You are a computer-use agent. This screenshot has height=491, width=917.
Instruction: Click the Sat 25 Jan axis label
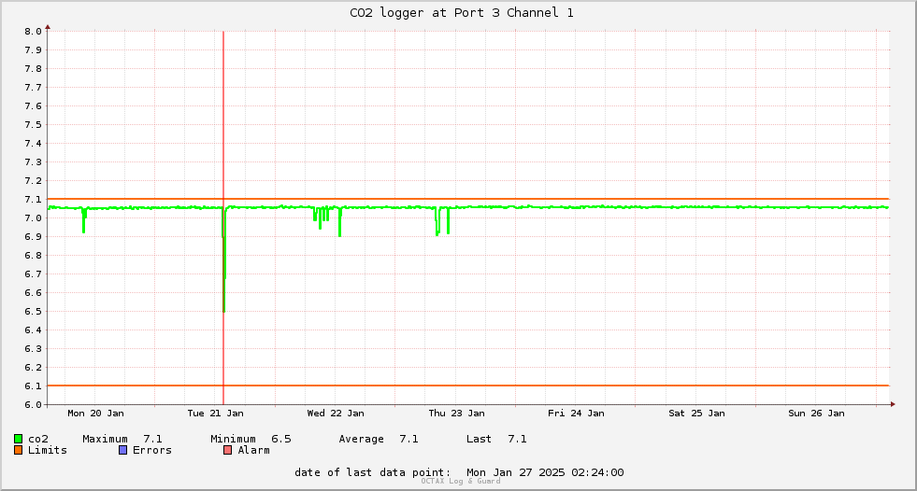click(696, 414)
